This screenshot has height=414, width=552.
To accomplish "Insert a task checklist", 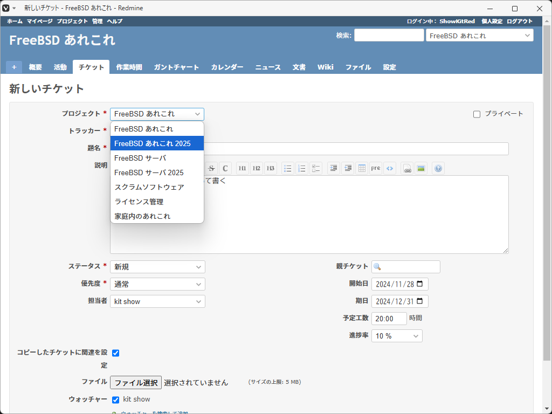I will tap(316, 168).
